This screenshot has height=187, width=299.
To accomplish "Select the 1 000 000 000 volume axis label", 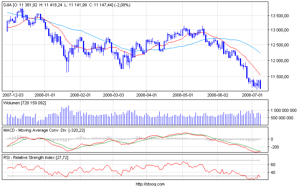I will pyautogui.click(x=284, y=110).
